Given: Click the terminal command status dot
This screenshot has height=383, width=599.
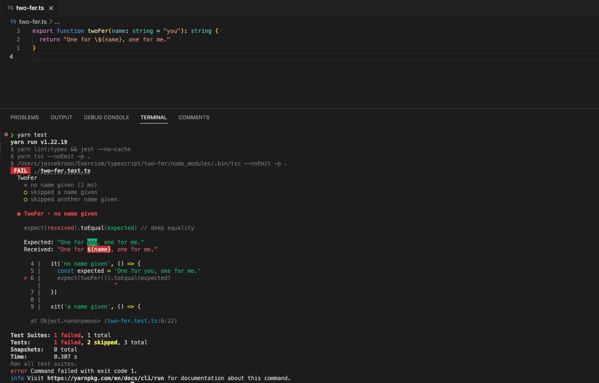Looking at the screenshot, I should [6, 135].
